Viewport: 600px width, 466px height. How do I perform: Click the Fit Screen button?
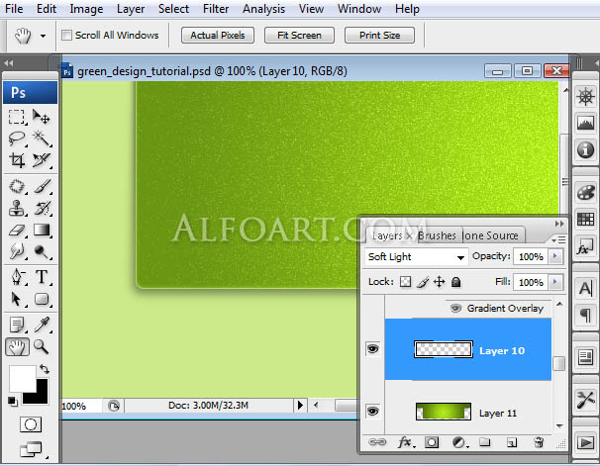[x=299, y=36]
